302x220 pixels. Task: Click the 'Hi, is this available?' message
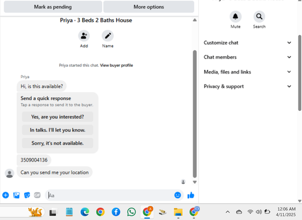point(42,86)
